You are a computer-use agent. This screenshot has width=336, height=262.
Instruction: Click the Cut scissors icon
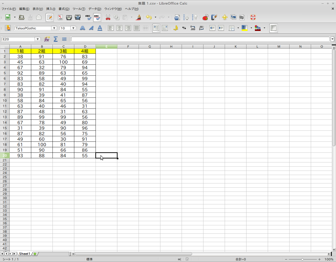click(108, 17)
